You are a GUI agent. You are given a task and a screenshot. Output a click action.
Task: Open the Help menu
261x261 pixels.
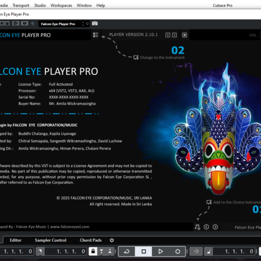[x=101, y=5]
